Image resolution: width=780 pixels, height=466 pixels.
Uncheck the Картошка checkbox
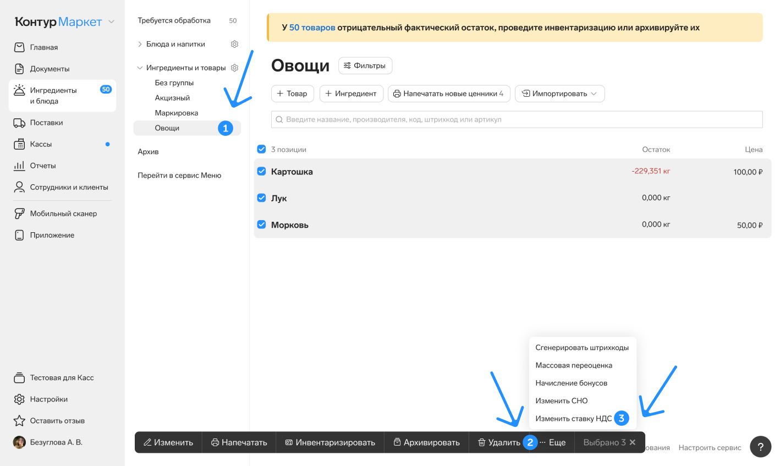click(x=262, y=171)
